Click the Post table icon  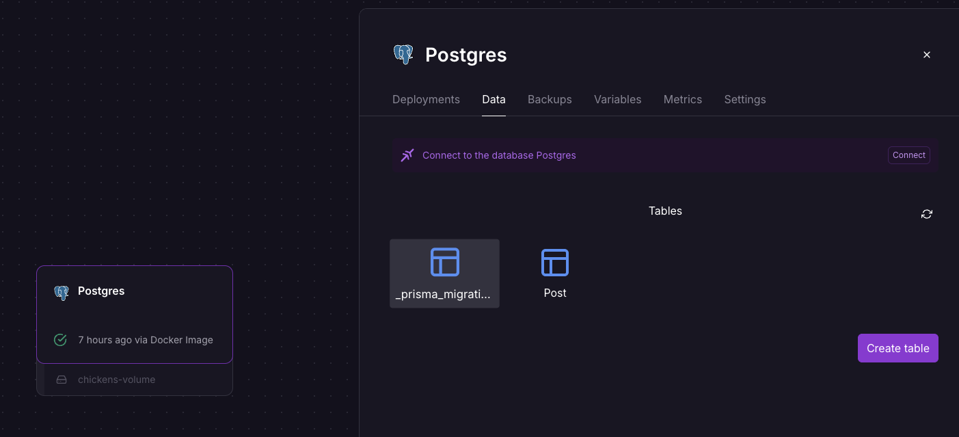click(555, 262)
